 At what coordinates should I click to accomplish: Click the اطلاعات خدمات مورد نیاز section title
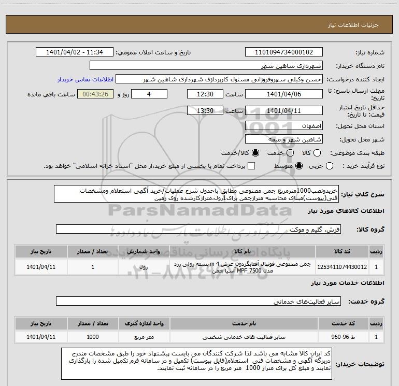click(347, 283)
